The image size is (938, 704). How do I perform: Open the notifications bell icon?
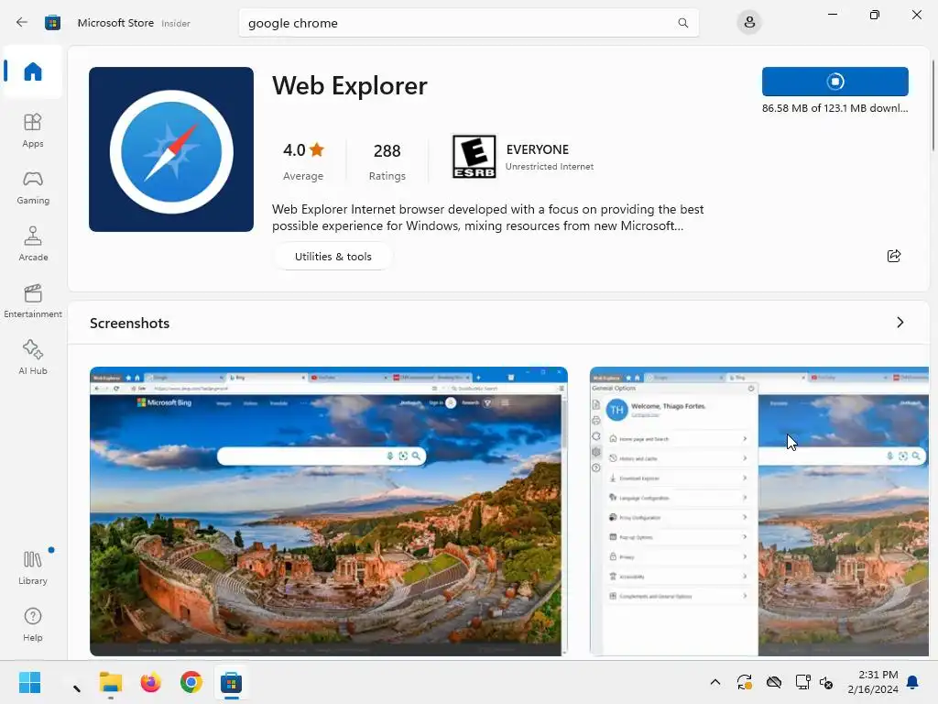pos(913,682)
